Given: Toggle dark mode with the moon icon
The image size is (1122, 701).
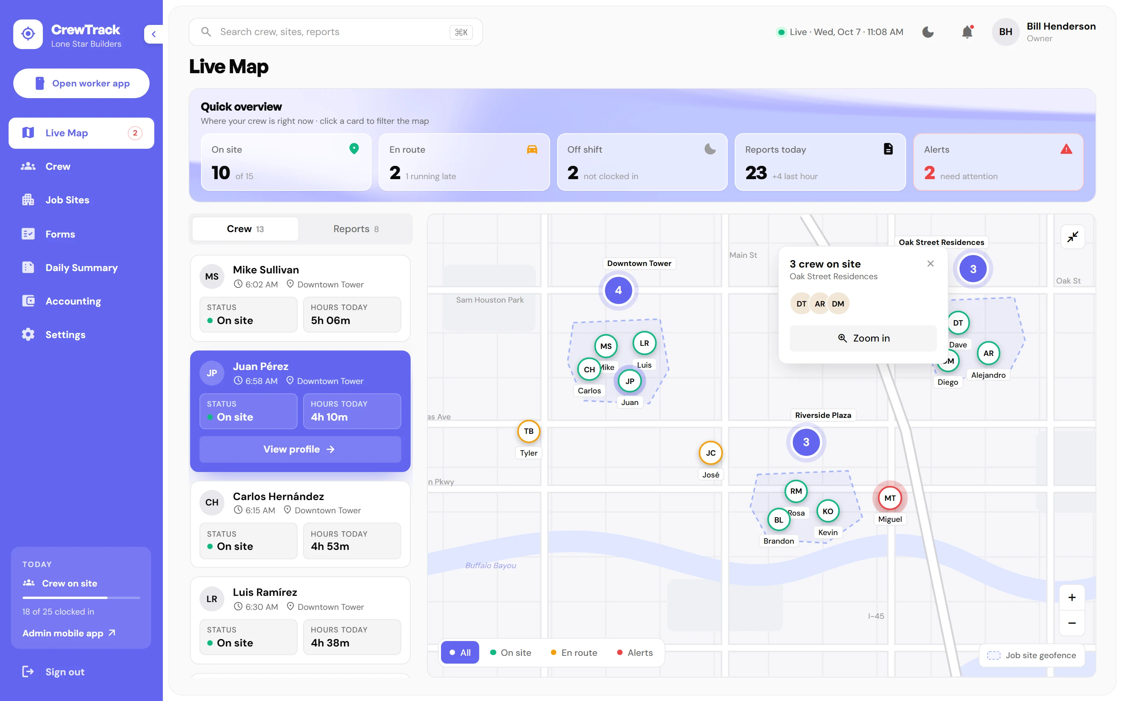Looking at the screenshot, I should tap(928, 32).
